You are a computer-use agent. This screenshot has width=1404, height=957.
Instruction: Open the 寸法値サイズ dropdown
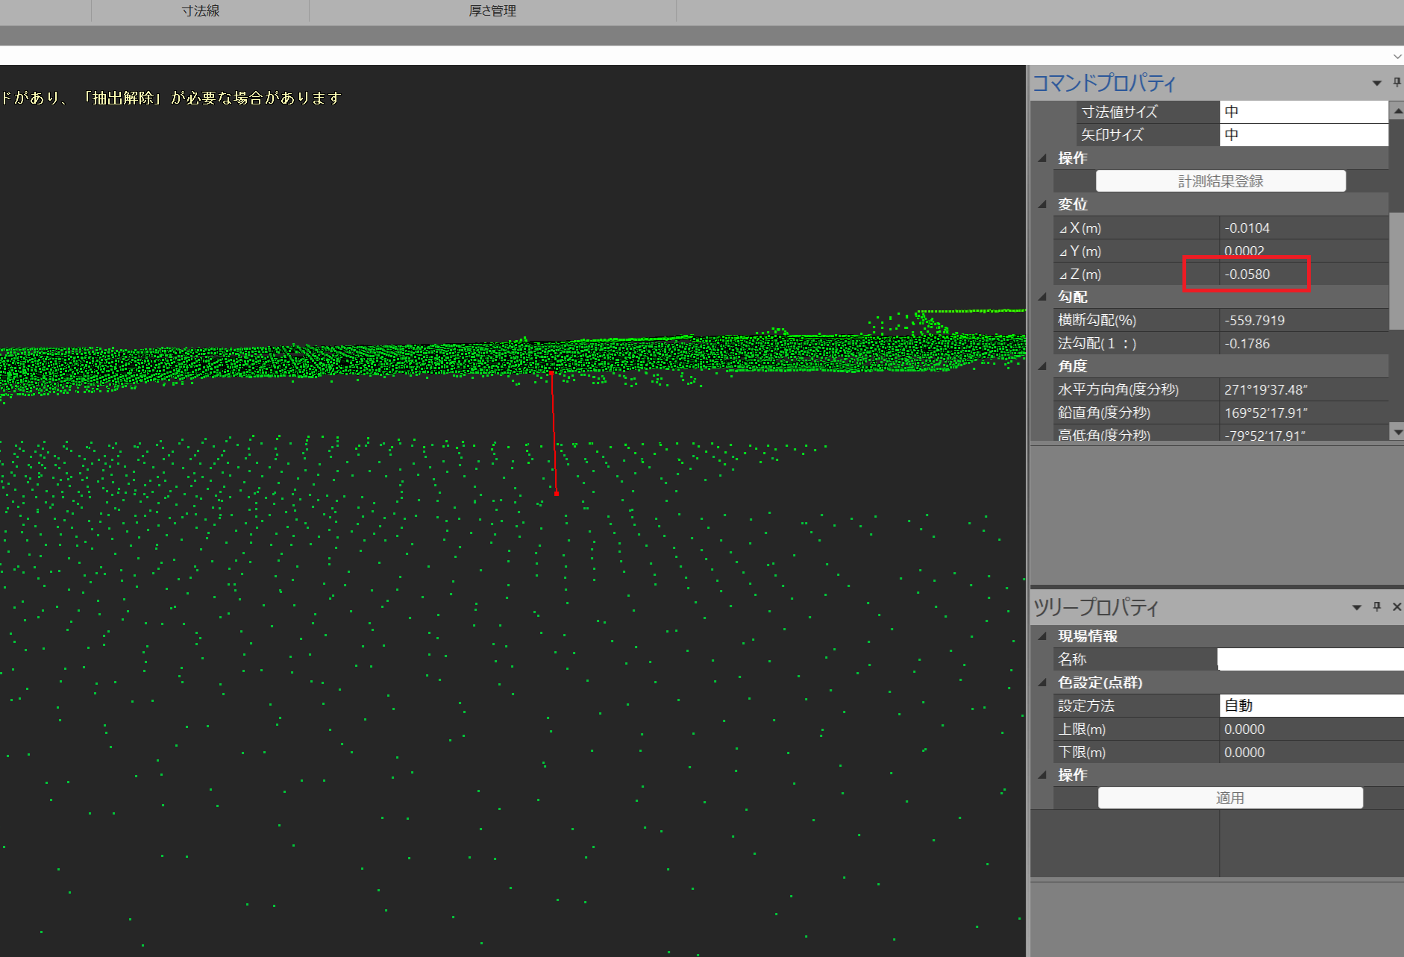(1304, 112)
